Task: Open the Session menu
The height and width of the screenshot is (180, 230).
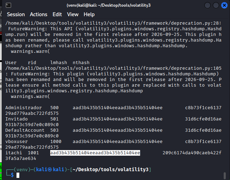Action: pos(16,14)
